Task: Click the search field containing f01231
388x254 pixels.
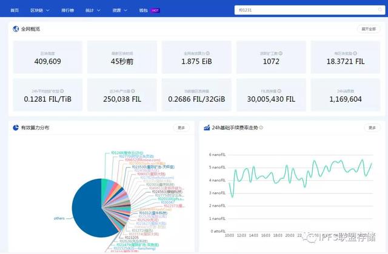Action: [307, 10]
